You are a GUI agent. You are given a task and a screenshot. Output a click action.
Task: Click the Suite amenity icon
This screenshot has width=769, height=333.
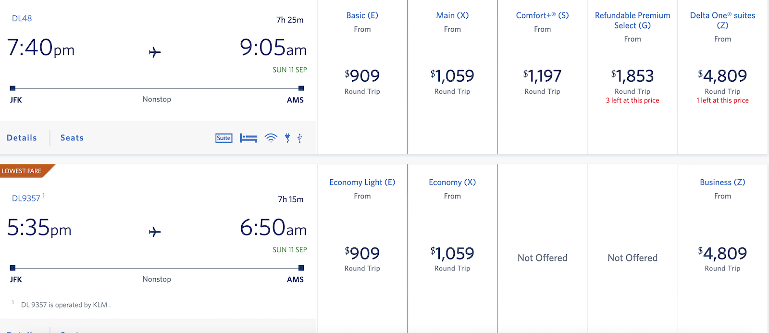coord(223,138)
